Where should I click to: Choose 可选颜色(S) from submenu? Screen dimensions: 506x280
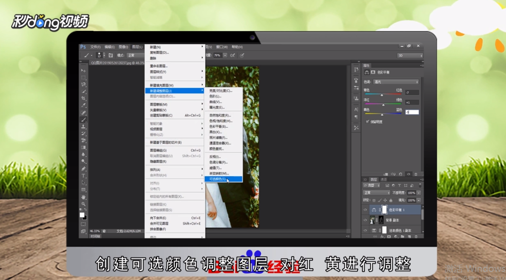[223, 179]
